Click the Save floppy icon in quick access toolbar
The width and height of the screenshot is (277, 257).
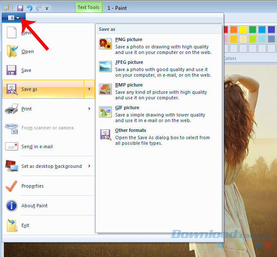(x=20, y=8)
